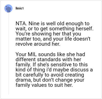
Task: Click the antenna on the snoo avatar
Action: [x=7, y=6]
